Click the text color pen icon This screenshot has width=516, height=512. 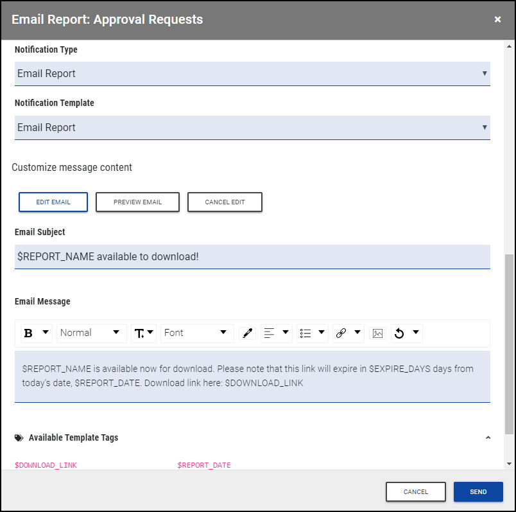pyautogui.click(x=246, y=333)
